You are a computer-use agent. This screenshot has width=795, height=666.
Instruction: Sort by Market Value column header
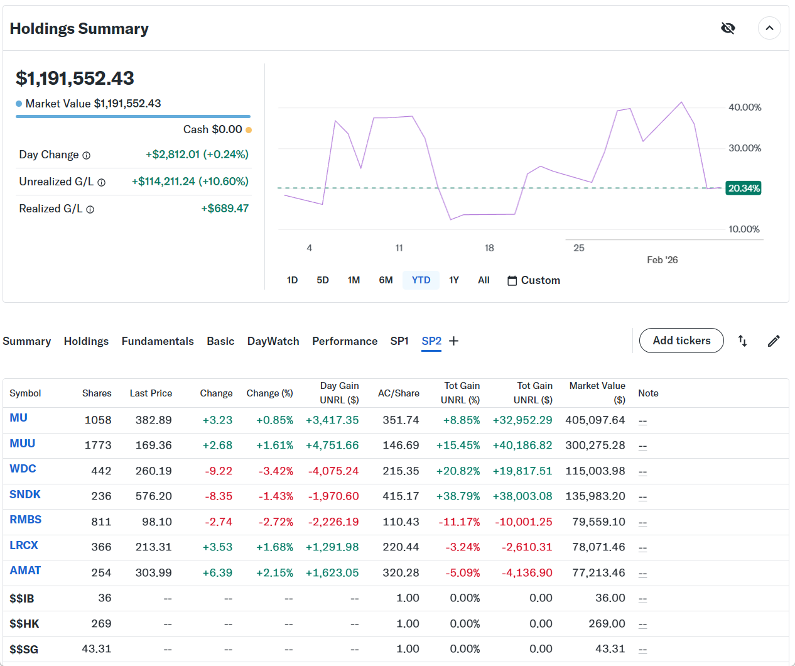597,393
